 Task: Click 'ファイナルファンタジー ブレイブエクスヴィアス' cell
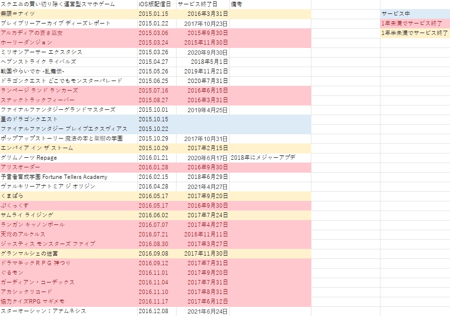pos(69,129)
